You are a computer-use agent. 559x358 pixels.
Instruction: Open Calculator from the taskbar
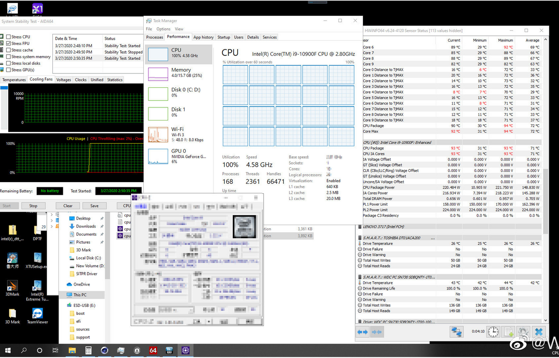[88, 350]
